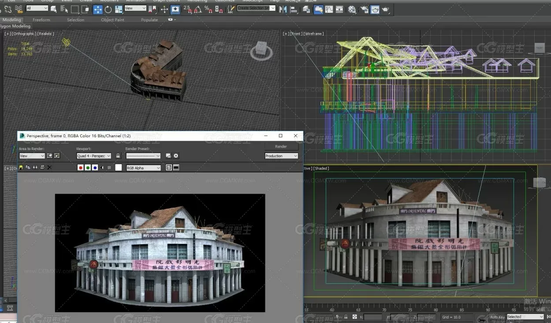This screenshot has width=551, height=323.
Task: Toggle Angle Snap
Action: coord(198,9)
